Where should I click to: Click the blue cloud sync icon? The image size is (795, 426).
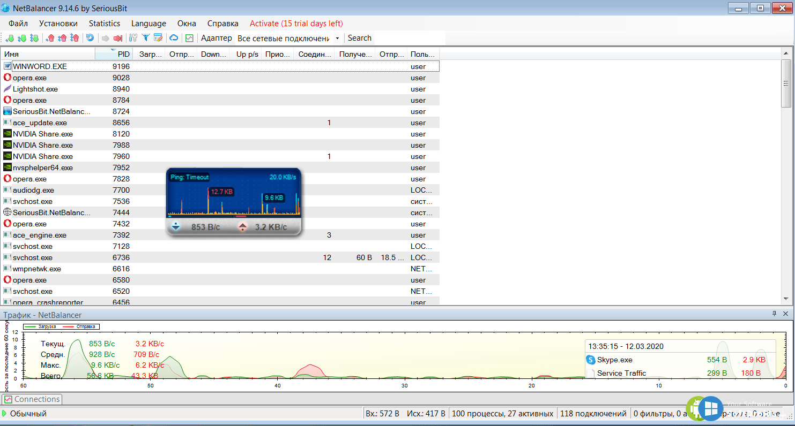pyautogui.click(x=174, y=38)
